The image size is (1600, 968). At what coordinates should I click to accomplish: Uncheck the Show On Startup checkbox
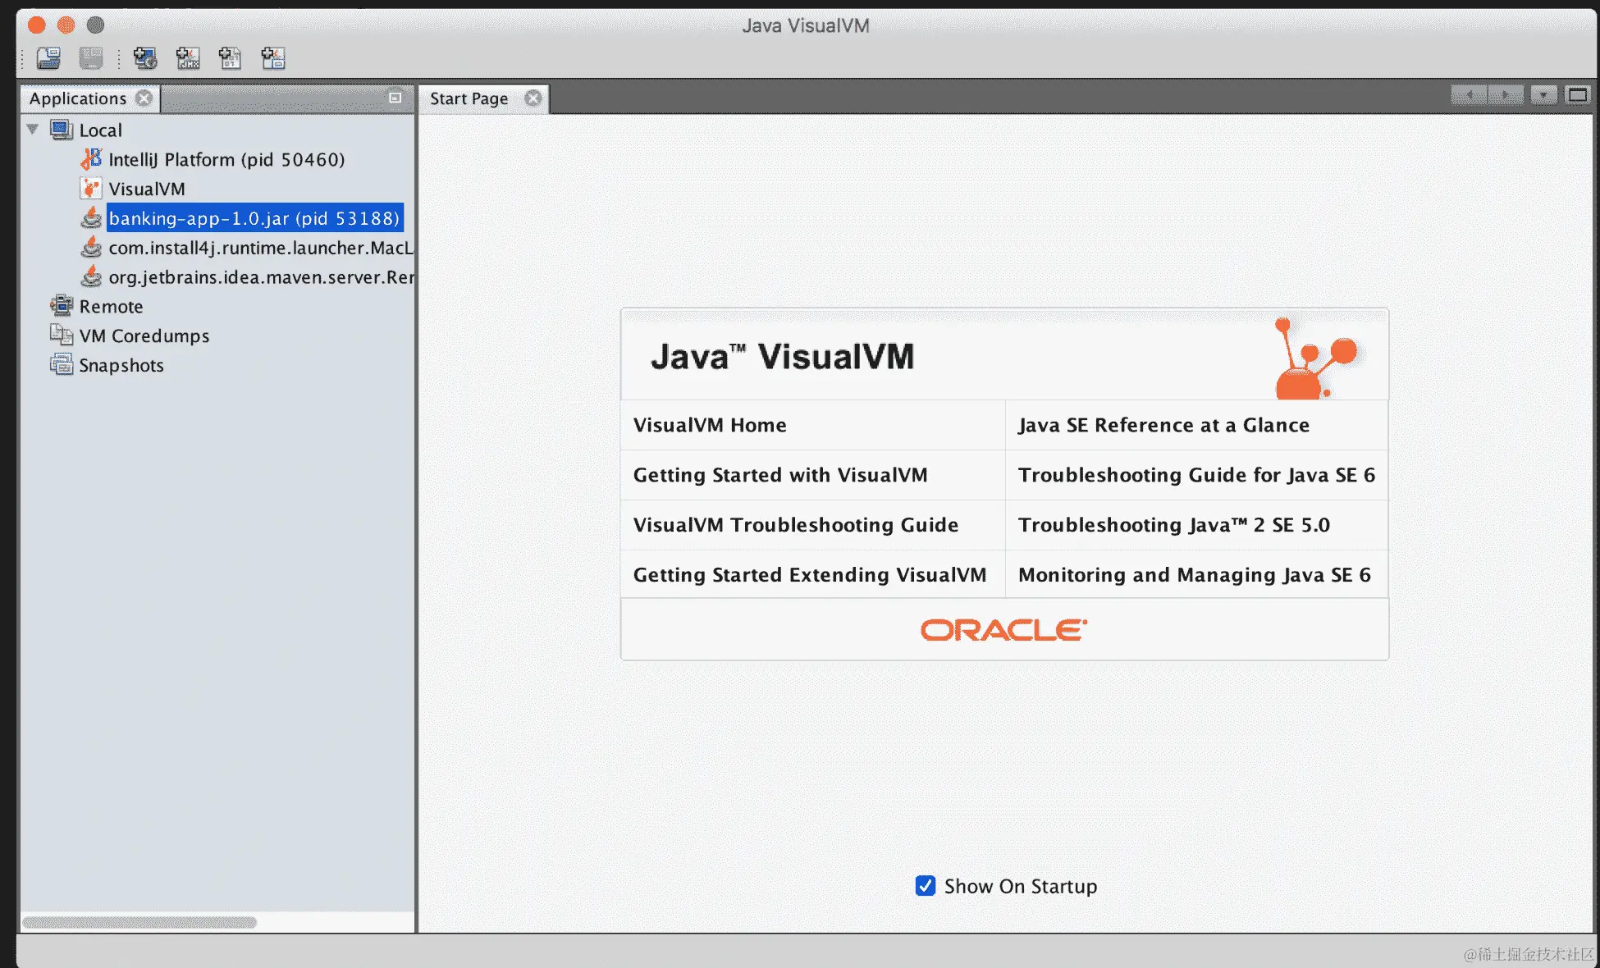pos(925,886)
